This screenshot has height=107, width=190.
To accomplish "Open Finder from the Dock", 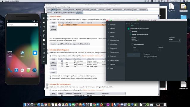I will click(x=25, y=105).
